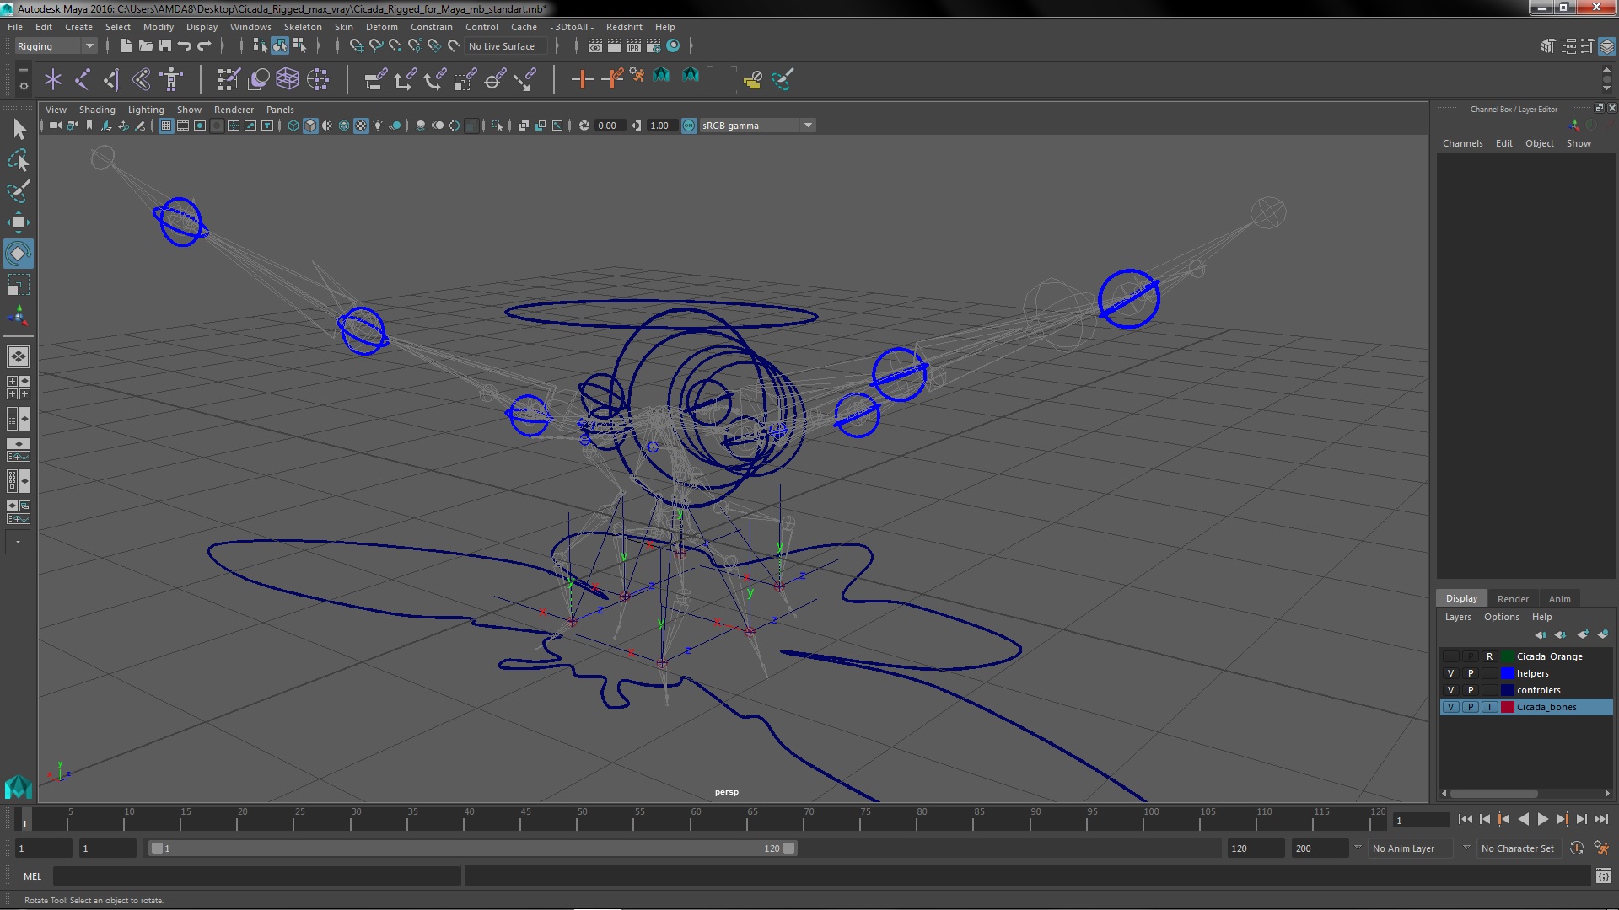Click the Cluster deformer shelf icon

318,79
